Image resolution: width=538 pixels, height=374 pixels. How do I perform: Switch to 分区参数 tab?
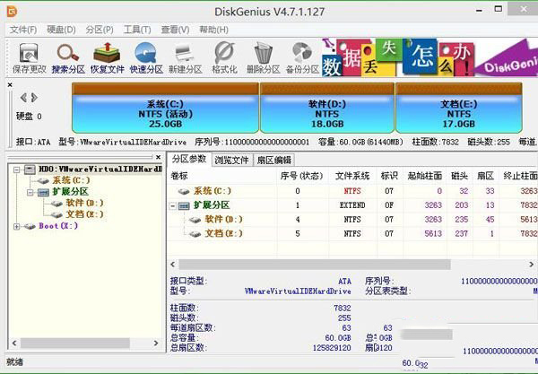(189, 160)
